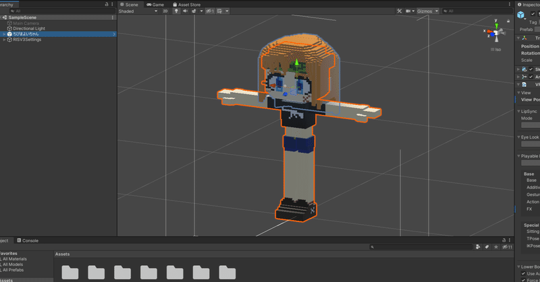Toggle the scene grid visibility icon
Viewport: 540px width, 282px height.
[220, 11]
